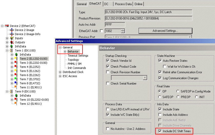Enable Use LRD/LWR instead of LRW
215x135 pixels.
pyautogui.click(x=108, y=109)
